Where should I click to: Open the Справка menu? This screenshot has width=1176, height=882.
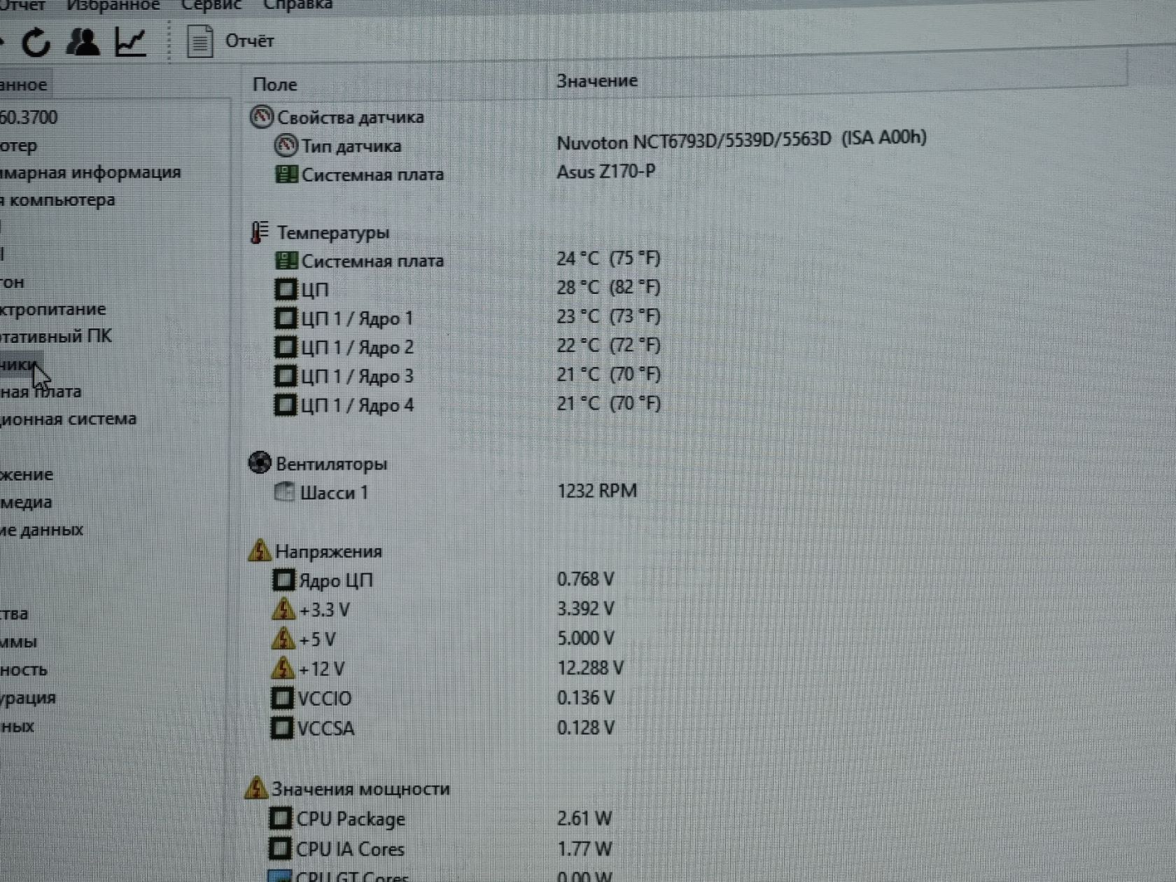tap(298, 5)
